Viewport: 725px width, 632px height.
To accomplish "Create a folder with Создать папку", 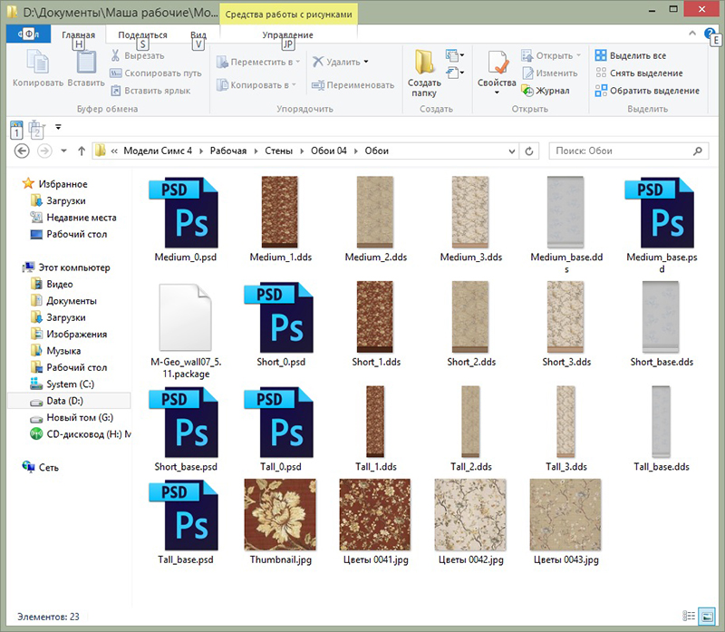I will 424,73.
